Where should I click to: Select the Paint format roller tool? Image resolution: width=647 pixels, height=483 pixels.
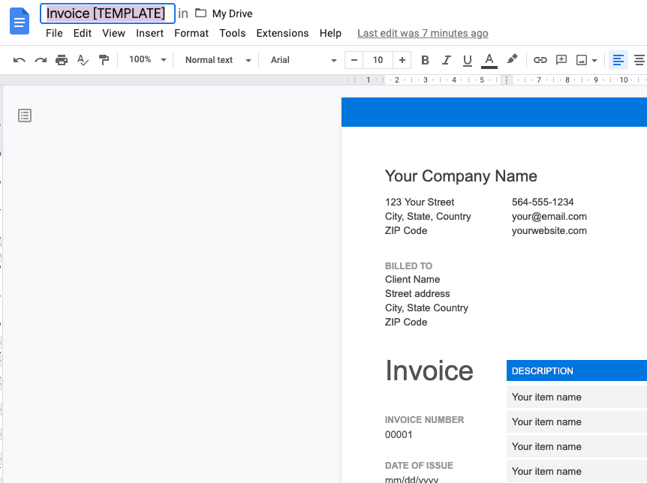(x=104, y=60)
